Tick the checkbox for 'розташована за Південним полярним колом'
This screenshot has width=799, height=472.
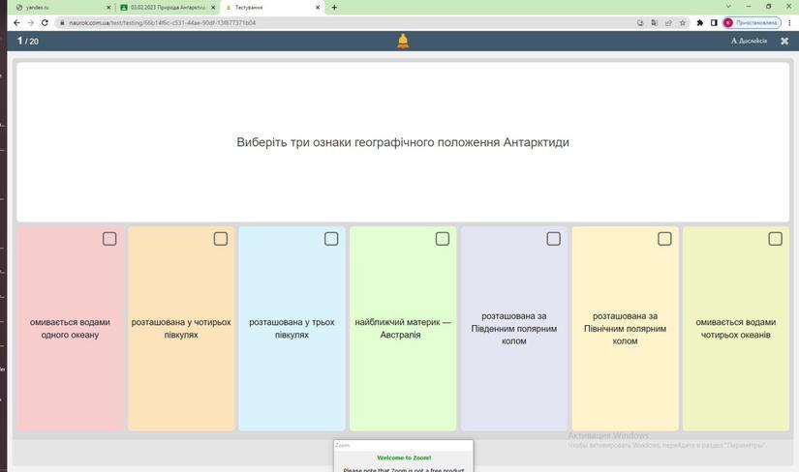553,239
